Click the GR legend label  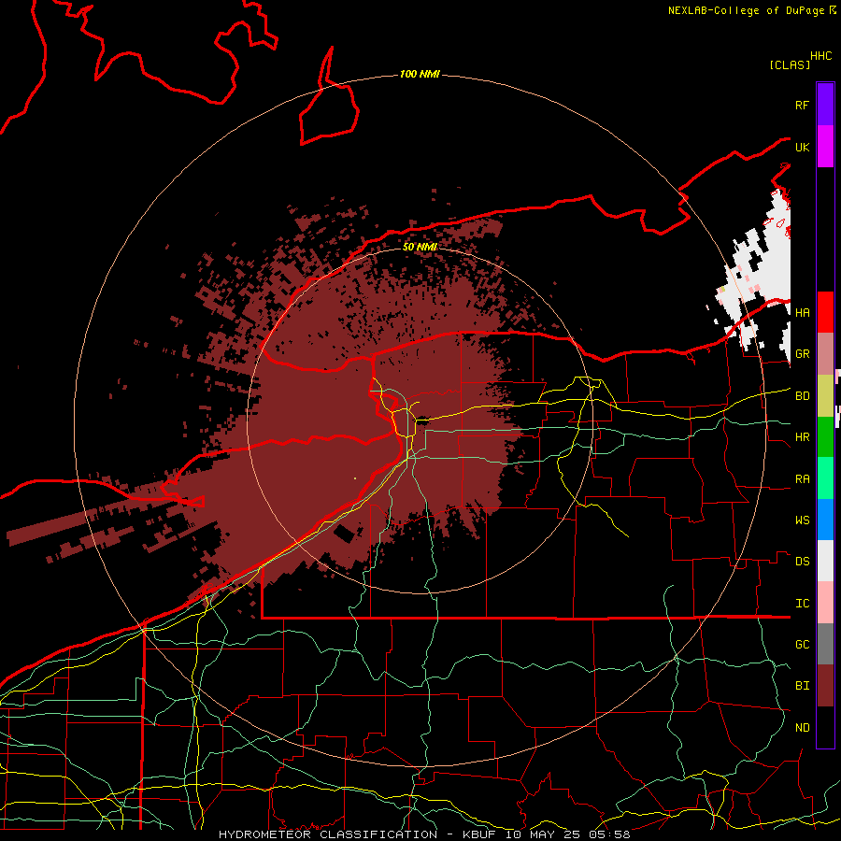802,354
